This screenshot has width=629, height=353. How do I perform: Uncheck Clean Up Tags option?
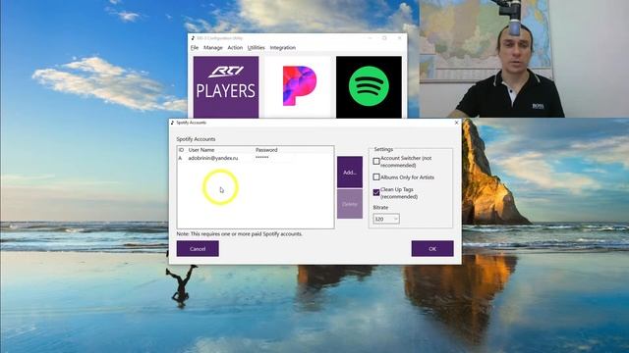(x=376, y=193)
